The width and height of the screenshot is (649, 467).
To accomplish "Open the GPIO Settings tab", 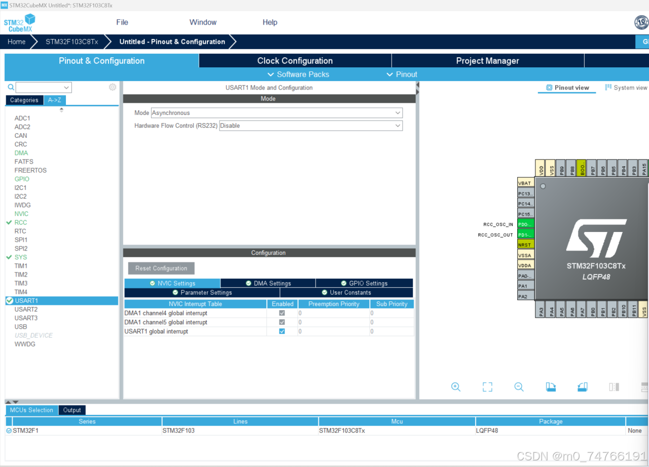I will click(364, 283).
